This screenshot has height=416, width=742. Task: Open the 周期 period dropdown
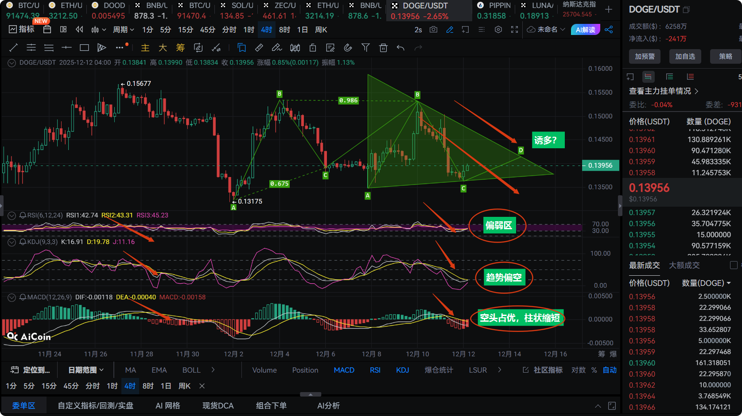point(123,30)
